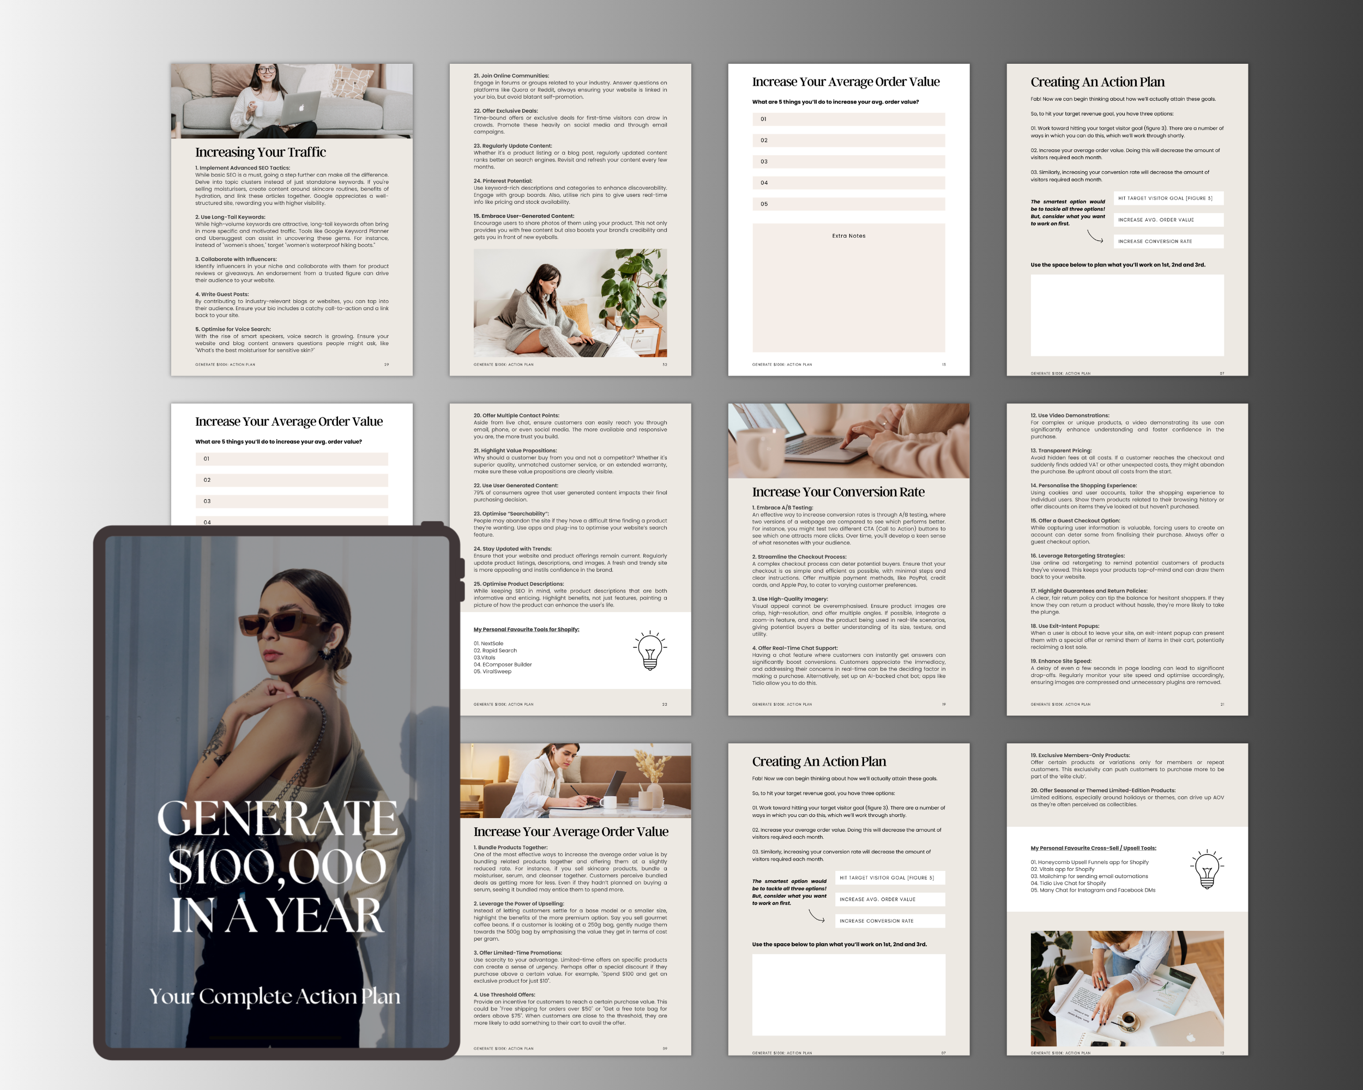Click the lightbulb icon beside Cross-Sell / Upsell Tools
Image resolution: width=1363 pixels, height=1090 pixels.
(1207, 869)
